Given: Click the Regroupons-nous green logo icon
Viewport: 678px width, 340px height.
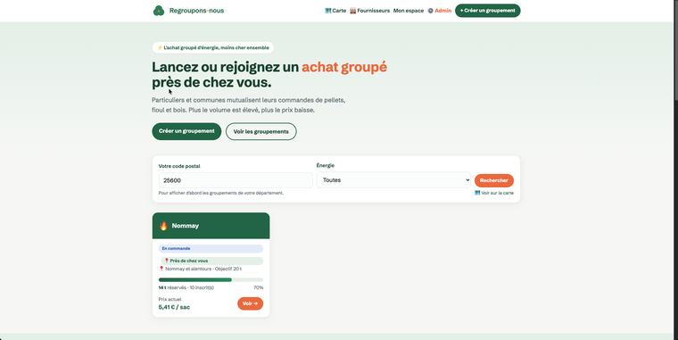Looking at the screenshot, I should point(159,11).
